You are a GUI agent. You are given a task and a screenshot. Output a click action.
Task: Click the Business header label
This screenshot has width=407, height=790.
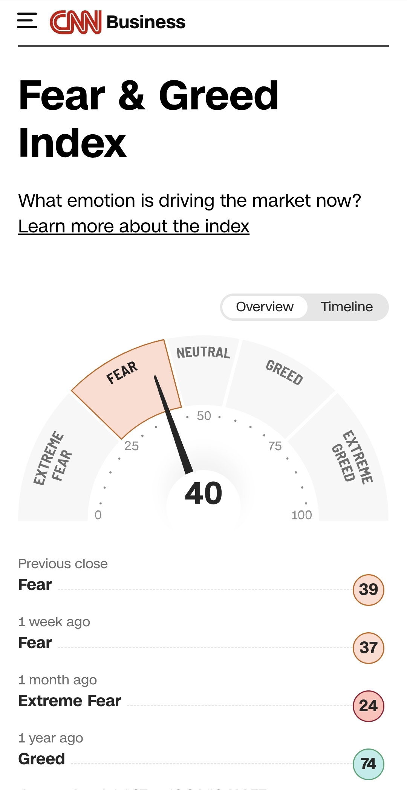pos(146,22)
